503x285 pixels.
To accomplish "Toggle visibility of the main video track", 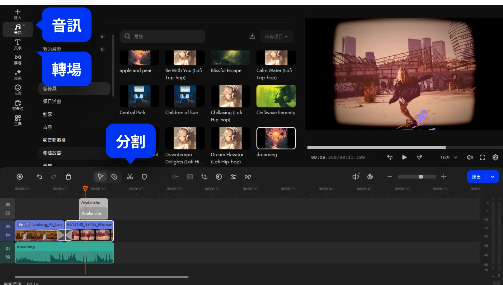I will click(8, 227).
